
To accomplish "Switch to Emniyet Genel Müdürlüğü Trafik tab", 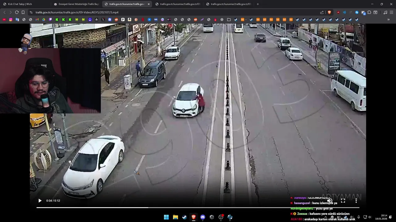I will coord(76,4).
